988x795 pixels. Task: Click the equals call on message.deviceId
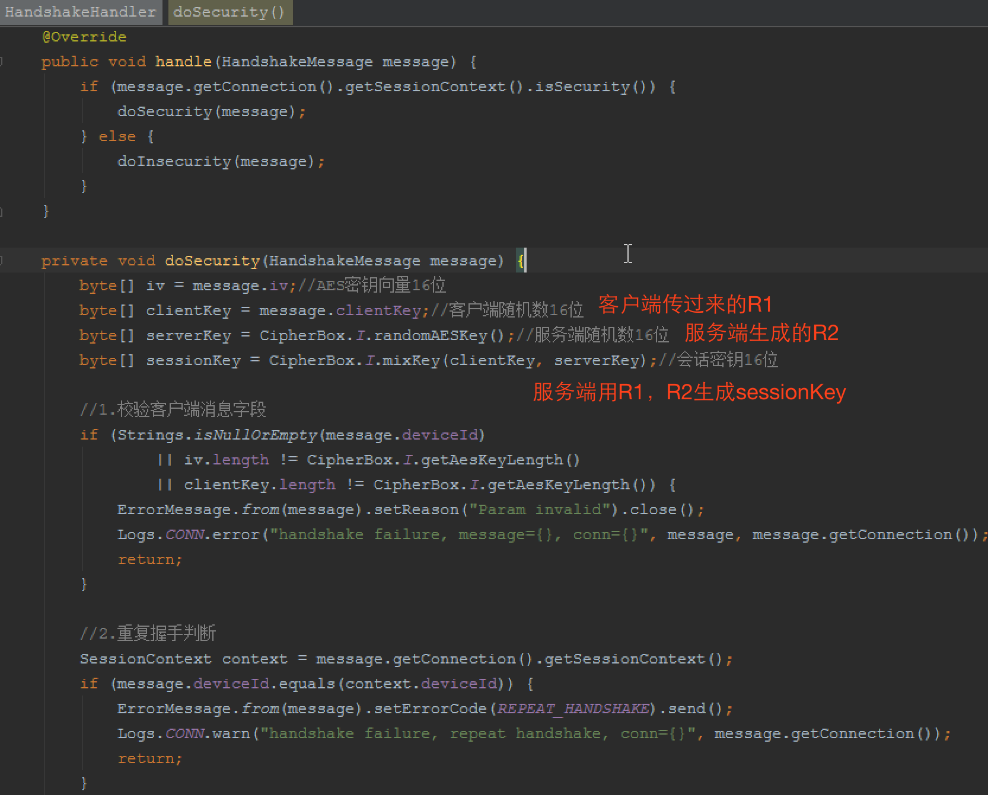coord(307,684)
